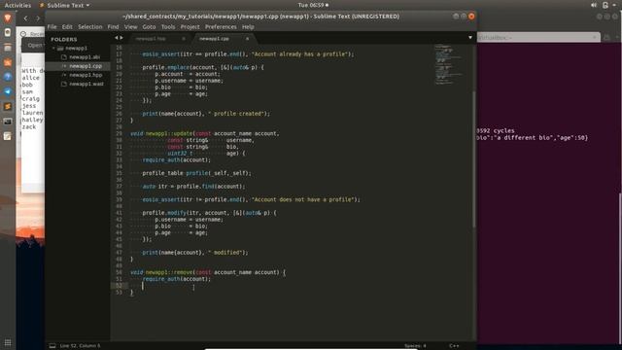
Task: Open the View menu
Action: [130, 27]
